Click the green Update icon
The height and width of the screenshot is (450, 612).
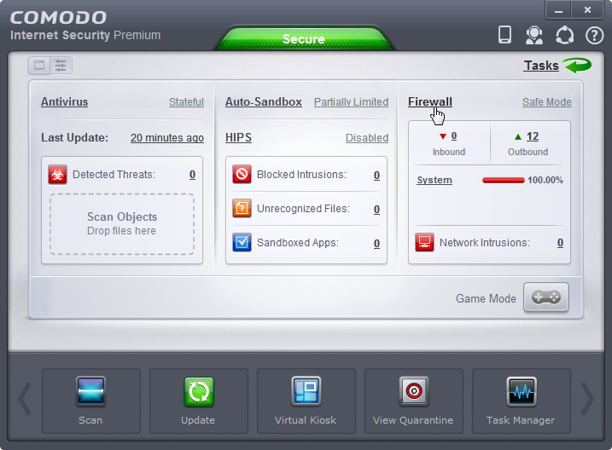click(x=198, y=393)
